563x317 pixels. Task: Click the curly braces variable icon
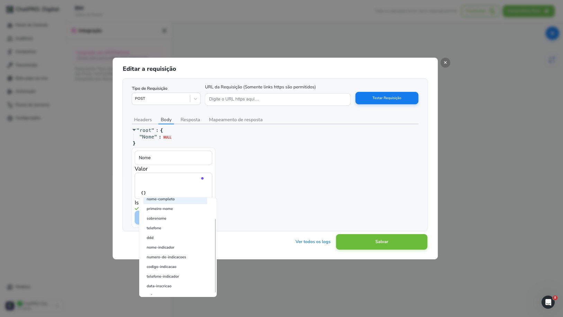[x=143, y=193]
